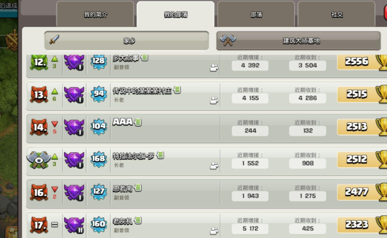Click the sword icon beside 家乡
The height and width of the screenshot is (238, 387).
pos(54,40)
